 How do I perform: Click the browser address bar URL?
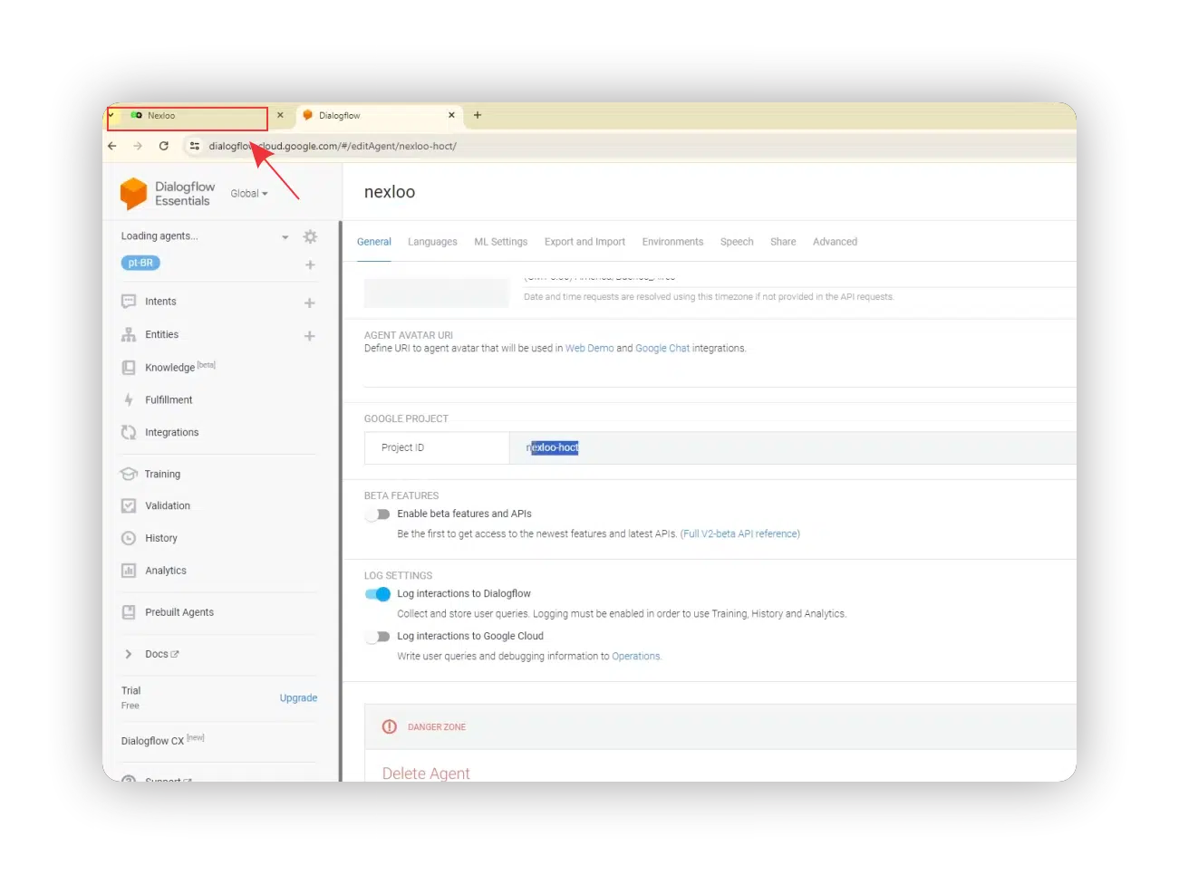pos(333,146)
